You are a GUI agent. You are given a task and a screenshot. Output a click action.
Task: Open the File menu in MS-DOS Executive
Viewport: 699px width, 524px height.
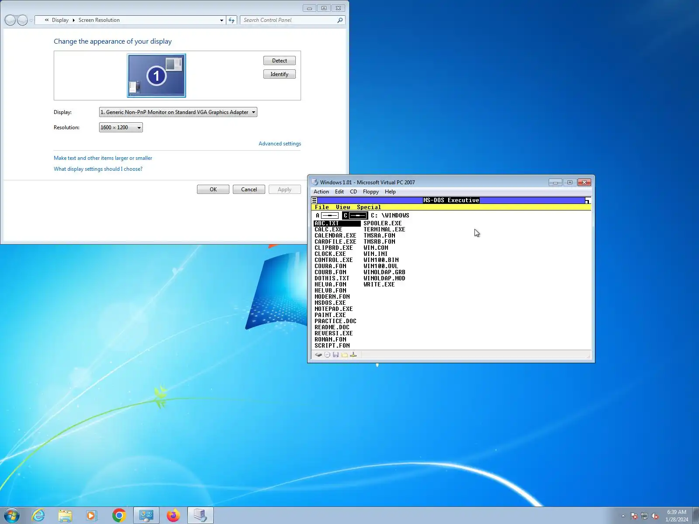point(322,207)
